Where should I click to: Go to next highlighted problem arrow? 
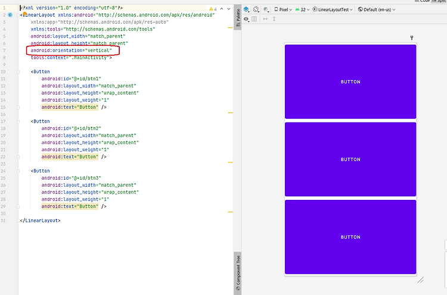pyautogui.click(x=229, y=9)
